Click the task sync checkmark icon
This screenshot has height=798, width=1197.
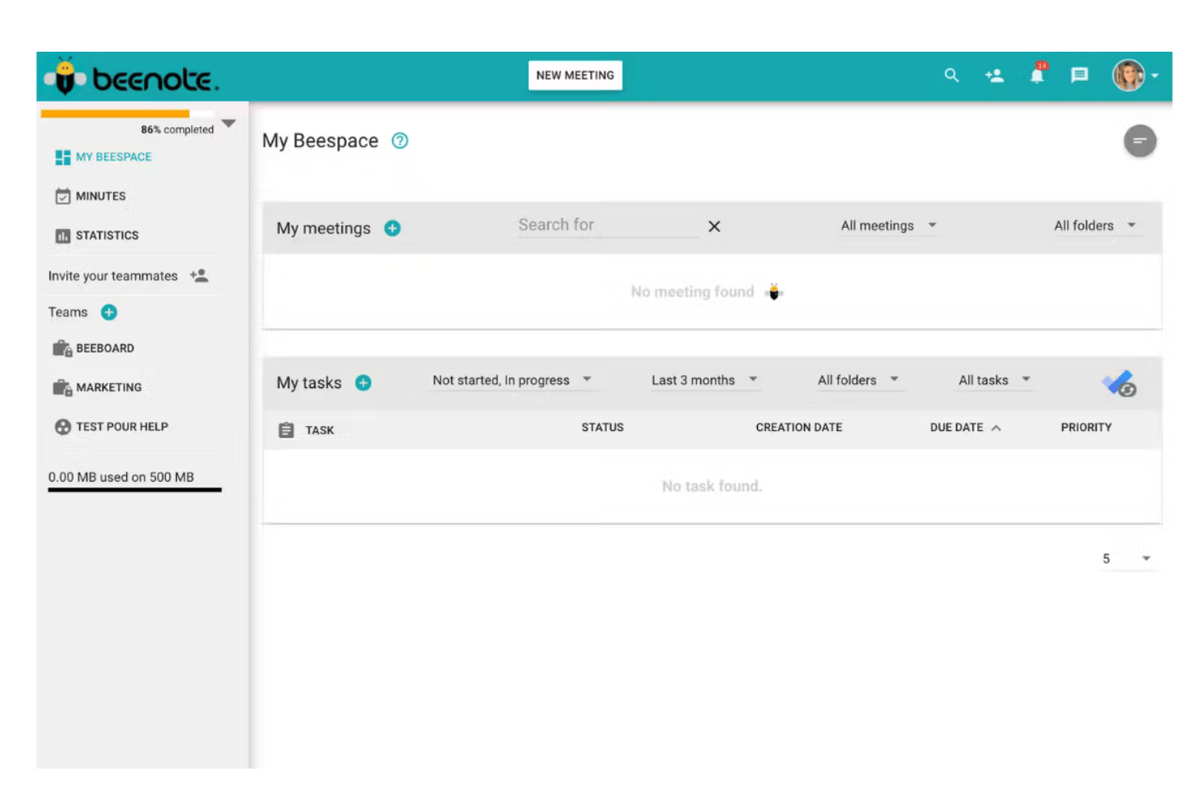pyautogui.click(x=1119, y=383)
